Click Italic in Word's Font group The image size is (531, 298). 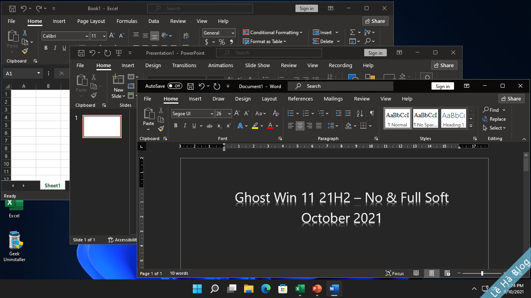pyautogui.click(x=185, y=126)
